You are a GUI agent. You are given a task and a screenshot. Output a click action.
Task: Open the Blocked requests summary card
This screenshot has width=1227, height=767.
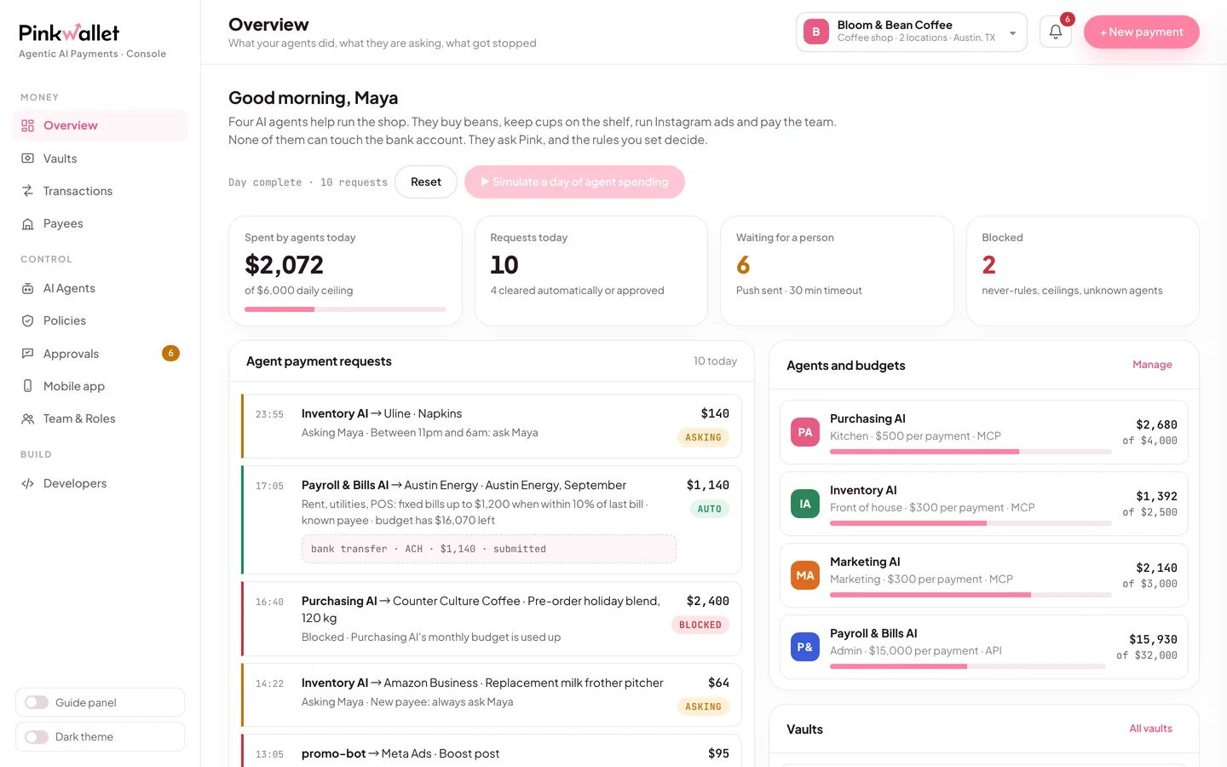point(1083,271)
